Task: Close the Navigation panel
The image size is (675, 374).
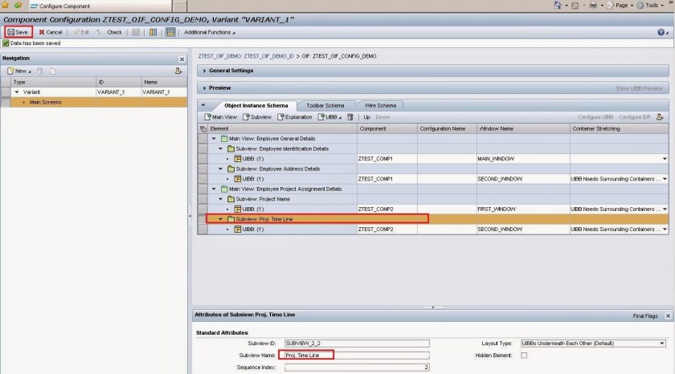Action: click(182, 59)
